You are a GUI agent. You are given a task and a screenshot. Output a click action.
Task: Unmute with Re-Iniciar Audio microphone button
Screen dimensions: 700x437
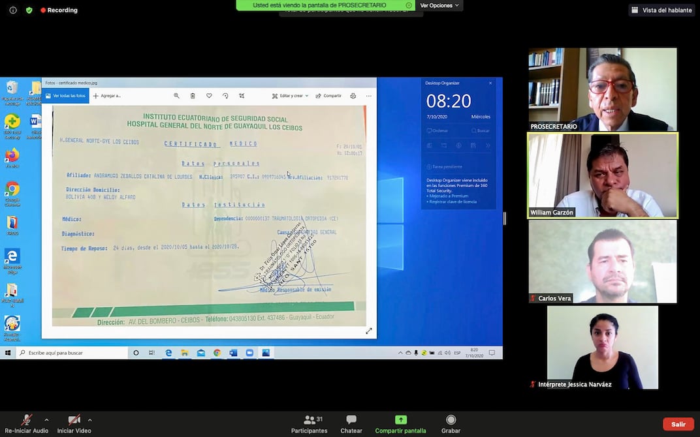[x=26, y=421]
